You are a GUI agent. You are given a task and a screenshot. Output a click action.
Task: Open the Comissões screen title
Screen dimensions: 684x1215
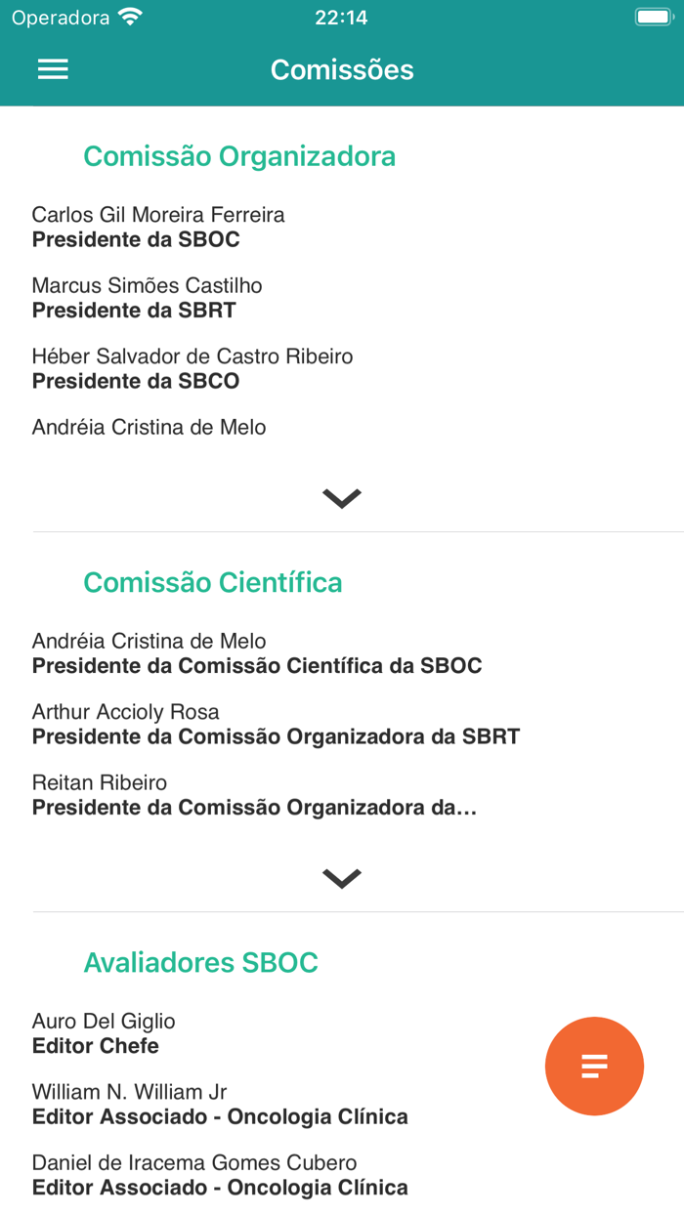[x=342, y=69]
